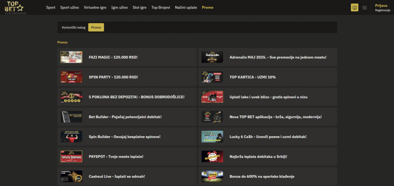Click the Registracija link
The width and height of the screenshot is (394, 186).
pos(383,10)
